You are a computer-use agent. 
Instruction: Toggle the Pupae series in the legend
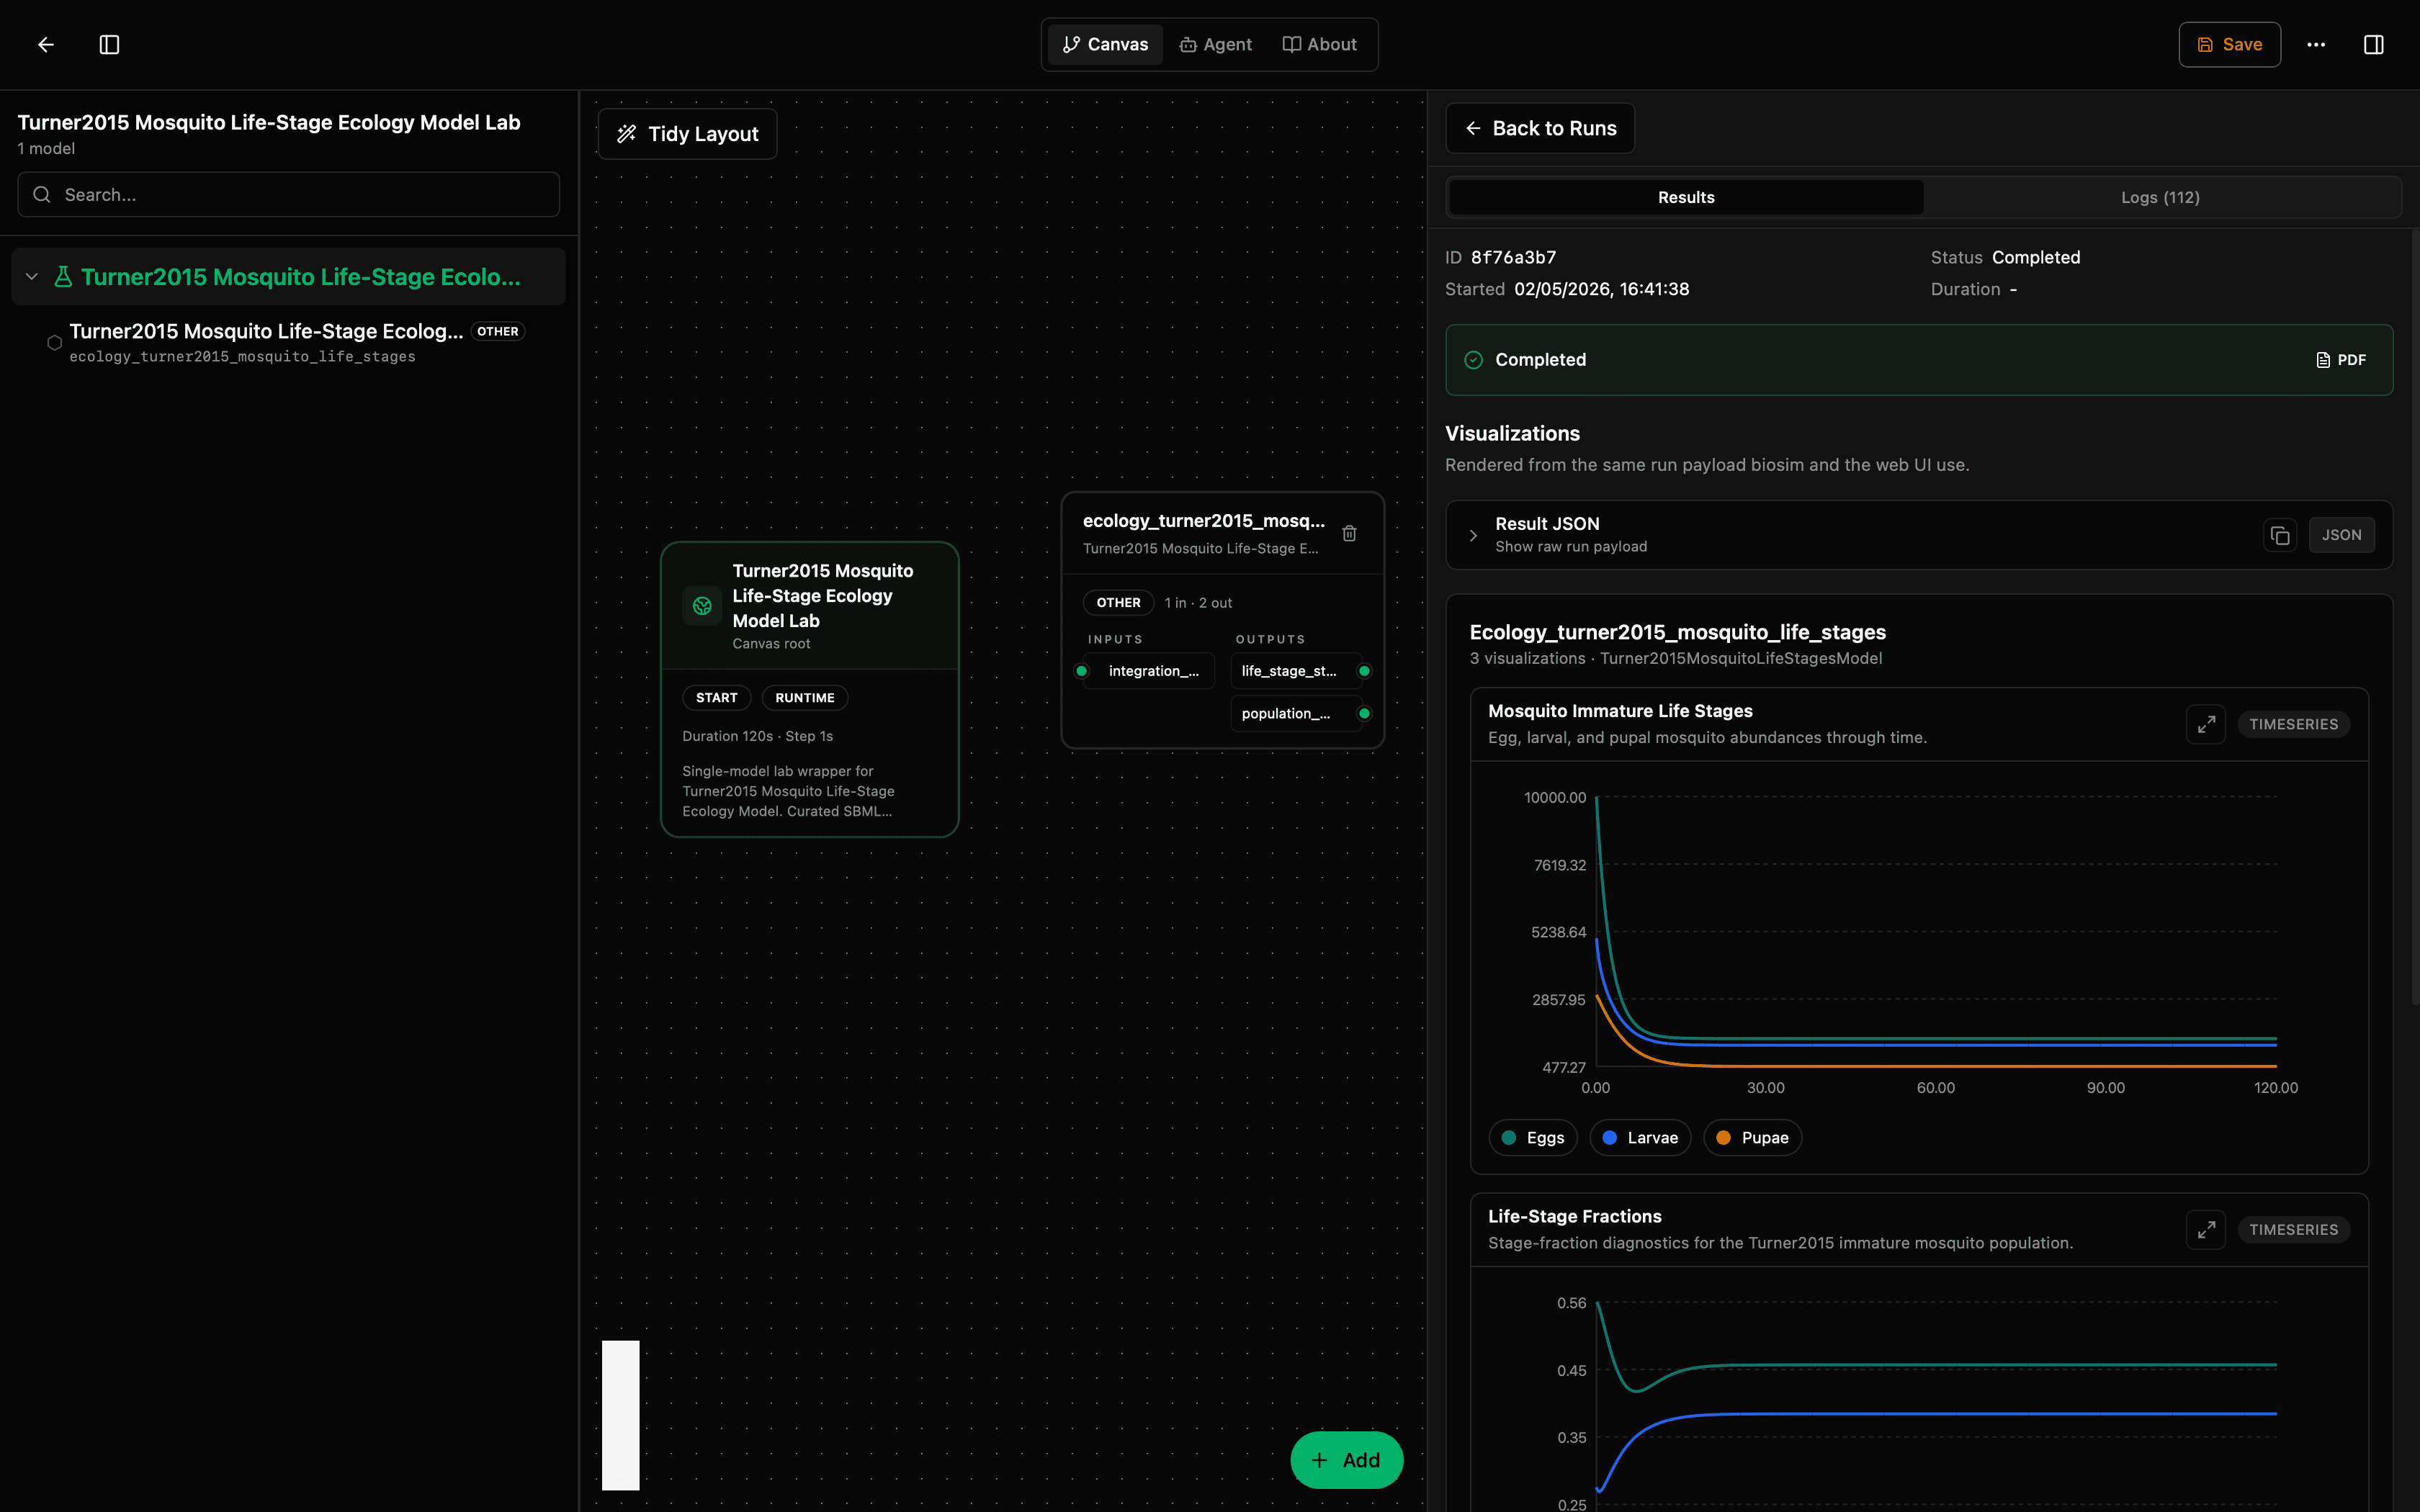click(x=1752, y=1138)
